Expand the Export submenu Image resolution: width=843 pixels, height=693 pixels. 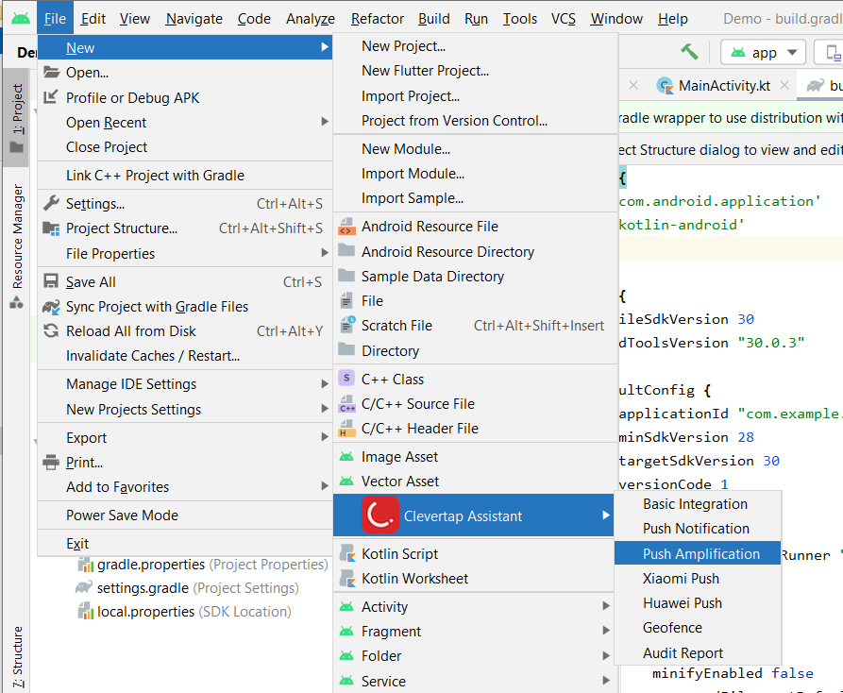point(324,437)
